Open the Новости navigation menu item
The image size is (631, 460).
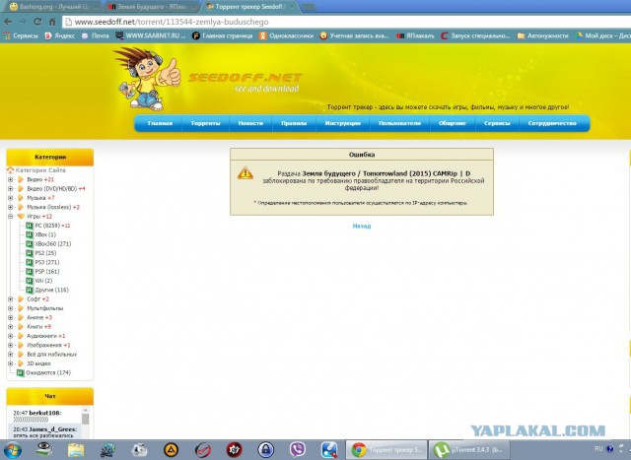coord(250,123)
